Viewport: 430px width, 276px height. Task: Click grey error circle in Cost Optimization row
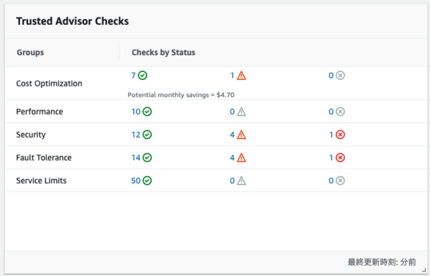[x=341, y=75]
